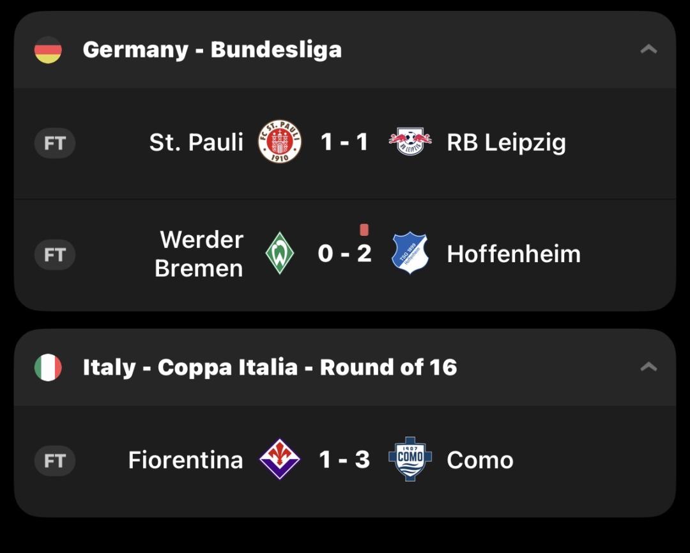Select the Hoffenheim team name
Viewport: 690px width, 553px height.
(x=514, y=254)
